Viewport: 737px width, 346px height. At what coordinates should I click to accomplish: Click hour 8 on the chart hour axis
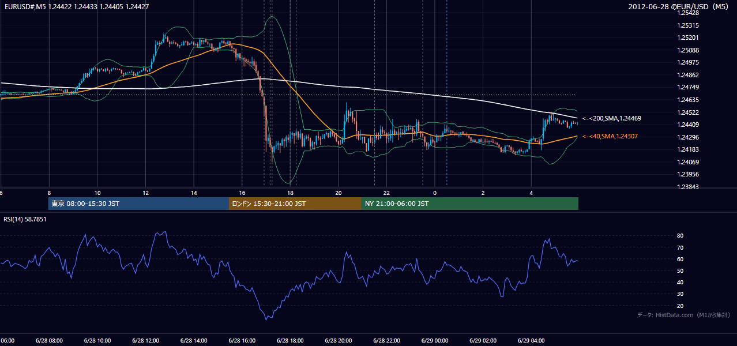49,193
